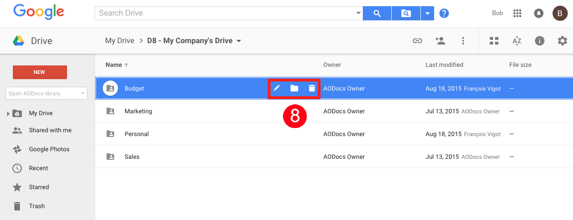Viewport: 573px width, 220px height.
Task: Open Shared with me
Action: (50, 130)
